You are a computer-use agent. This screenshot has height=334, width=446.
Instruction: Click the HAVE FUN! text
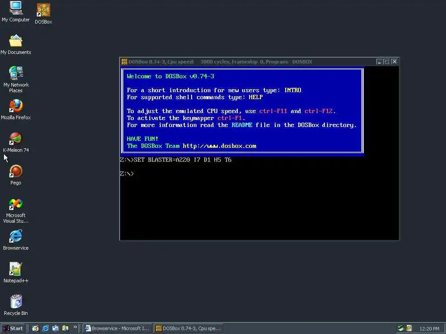tap(142, 139)
